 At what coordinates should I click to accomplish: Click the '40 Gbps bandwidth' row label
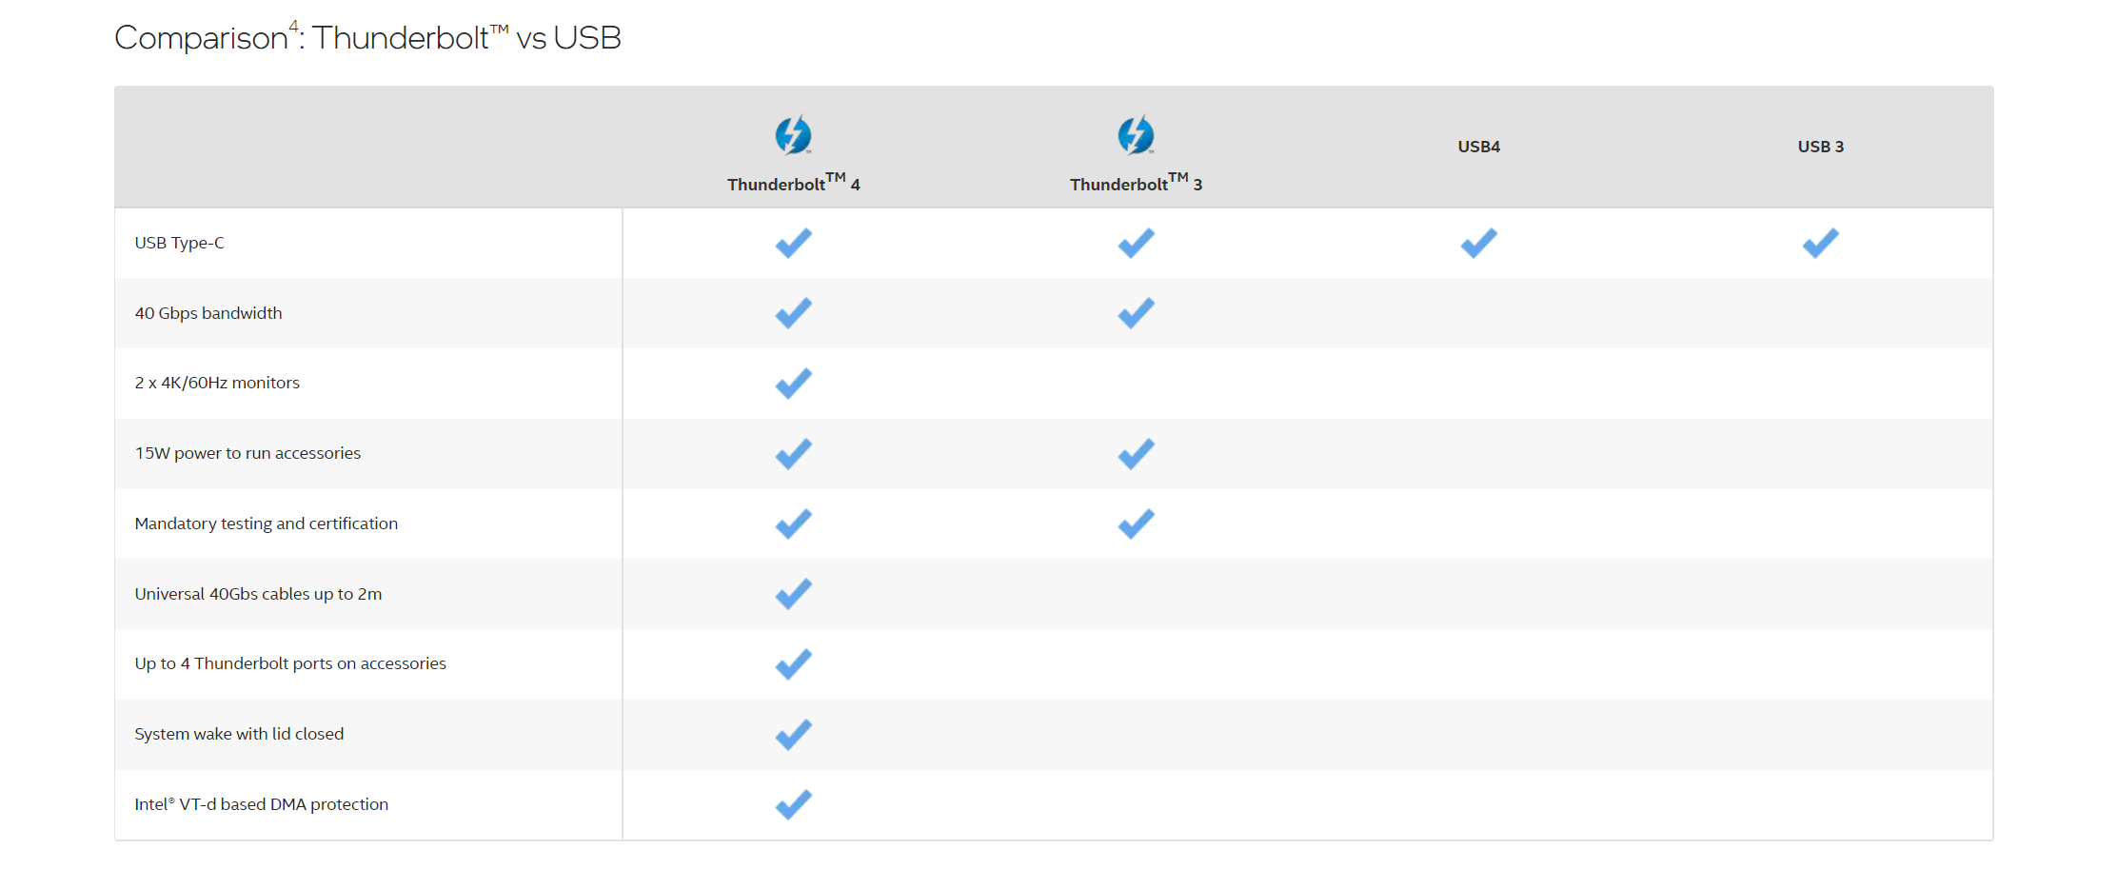click(208, 313)
